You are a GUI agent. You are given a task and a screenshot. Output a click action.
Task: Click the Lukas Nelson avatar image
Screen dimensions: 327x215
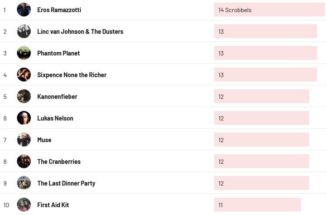pos(24,118)
